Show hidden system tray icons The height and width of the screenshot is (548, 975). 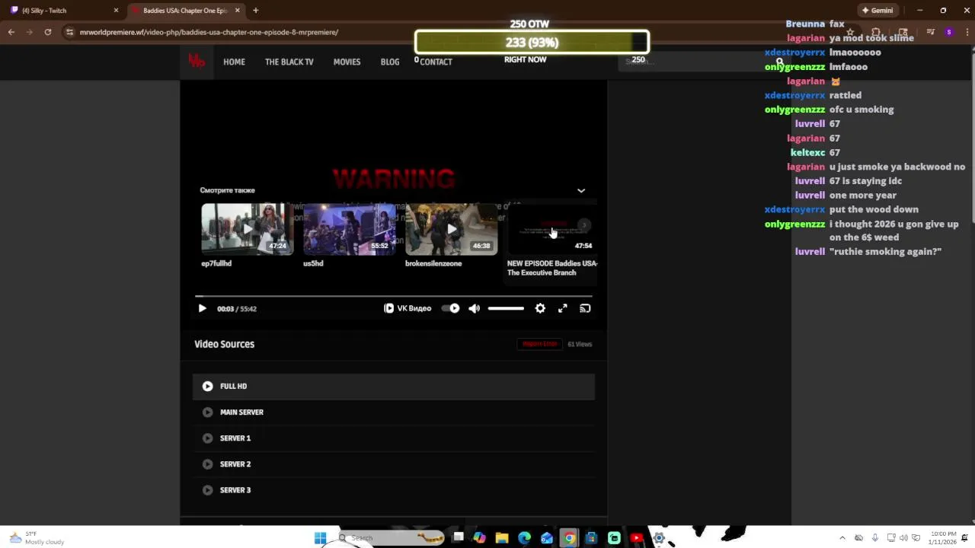click(842, 538)
